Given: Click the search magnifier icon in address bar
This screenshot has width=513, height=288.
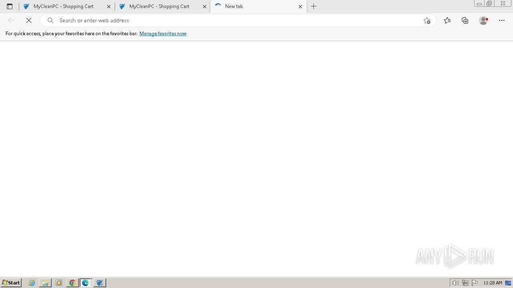Looking at the screenshot, I should pos(50,20).
